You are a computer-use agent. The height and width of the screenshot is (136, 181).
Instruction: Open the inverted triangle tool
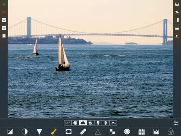(x=39, y=132)
